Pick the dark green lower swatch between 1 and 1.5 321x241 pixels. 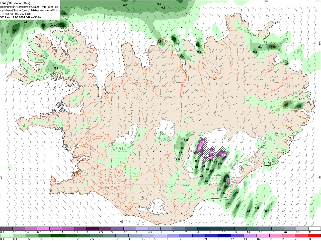point(58,236)
